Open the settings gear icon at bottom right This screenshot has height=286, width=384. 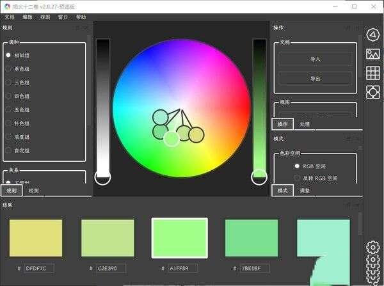click(x=372, y=248)
